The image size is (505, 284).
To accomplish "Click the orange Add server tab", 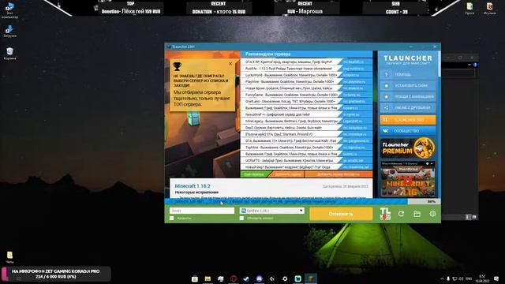I will 287,174.
